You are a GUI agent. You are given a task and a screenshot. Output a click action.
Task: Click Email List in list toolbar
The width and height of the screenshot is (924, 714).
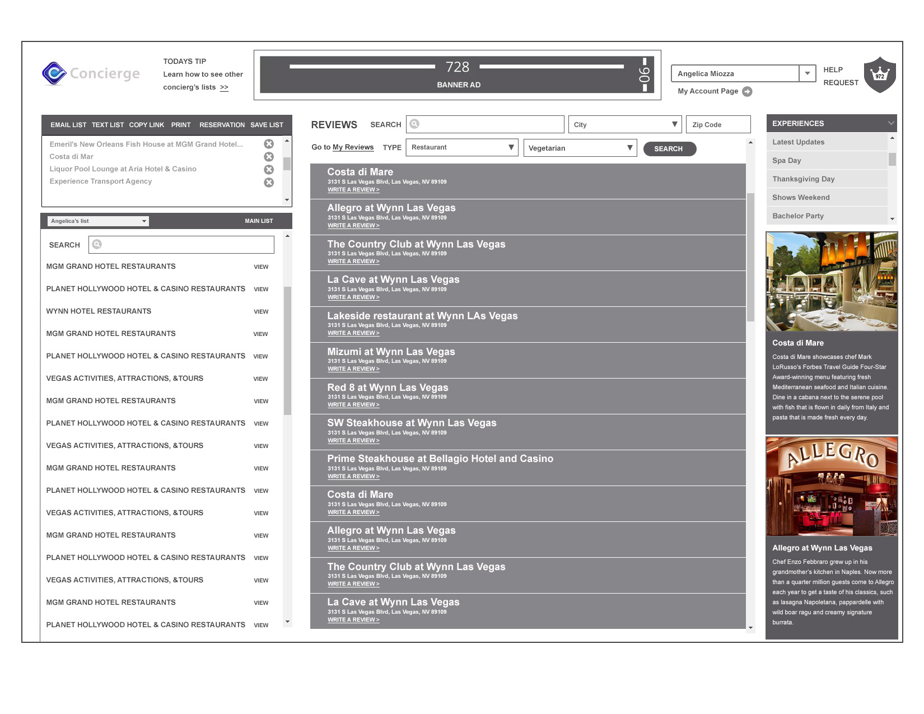click(x=68, y=125)
